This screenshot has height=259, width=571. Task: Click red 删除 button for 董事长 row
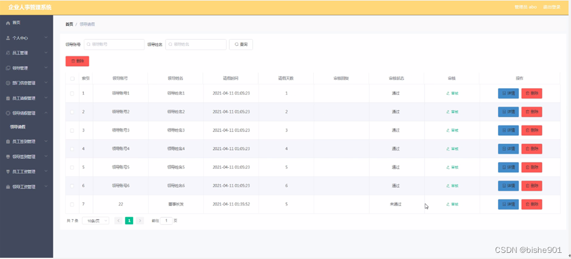tap(532, 205)
